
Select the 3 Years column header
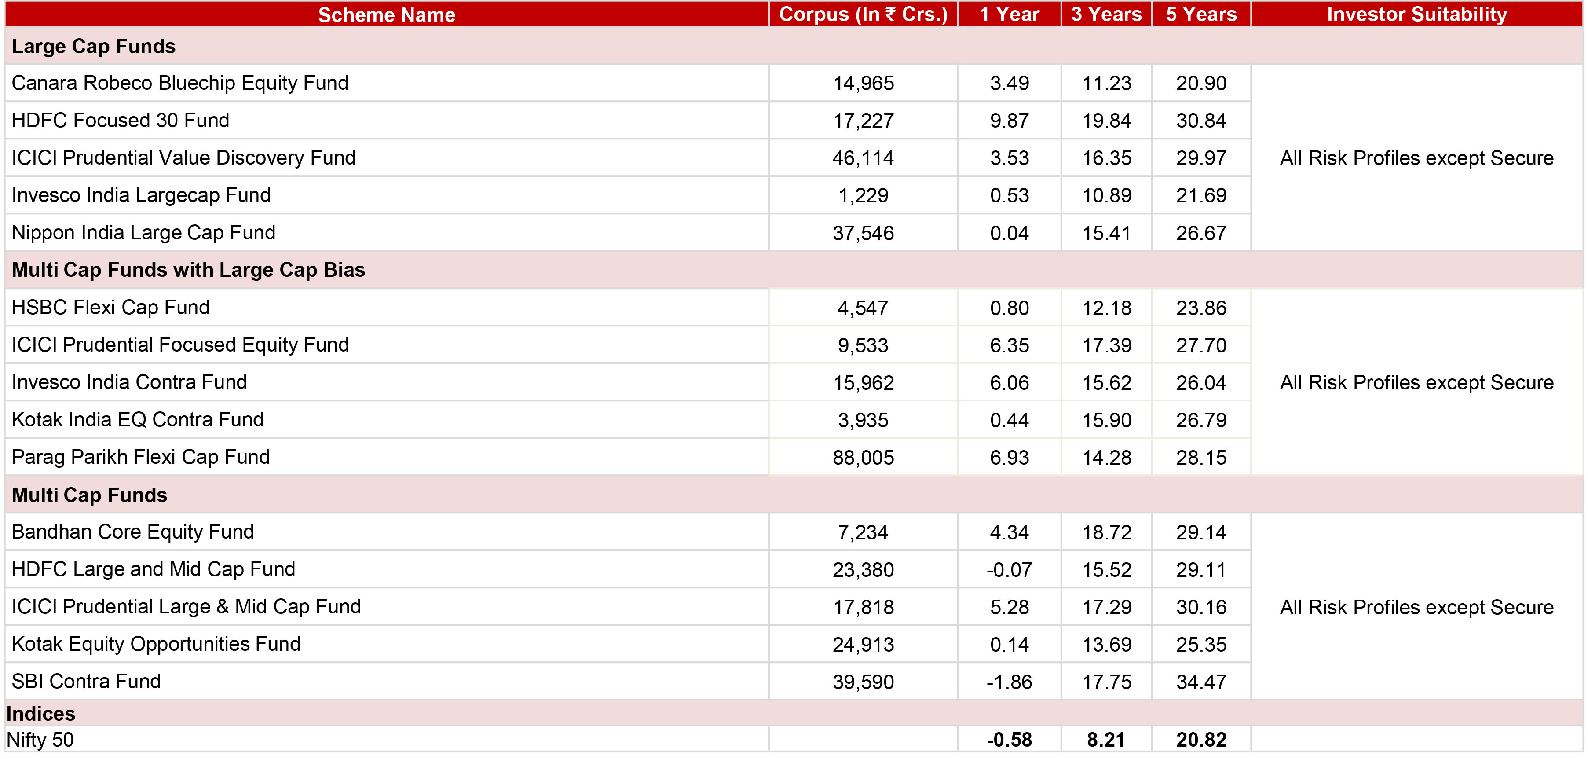[1107, 14]
